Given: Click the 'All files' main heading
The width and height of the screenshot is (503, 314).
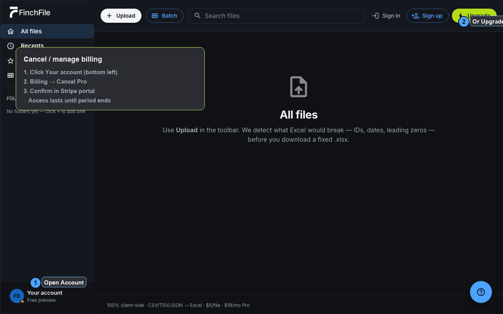Looking at the screenshot, I should (299, 115).
